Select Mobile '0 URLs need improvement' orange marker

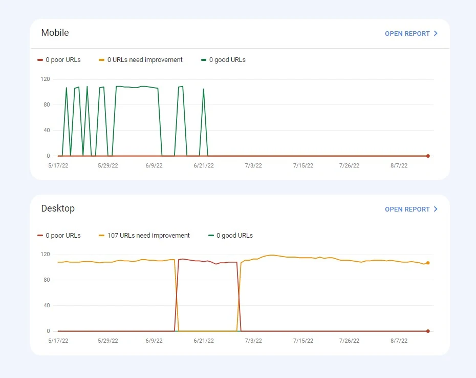[101, 60]
